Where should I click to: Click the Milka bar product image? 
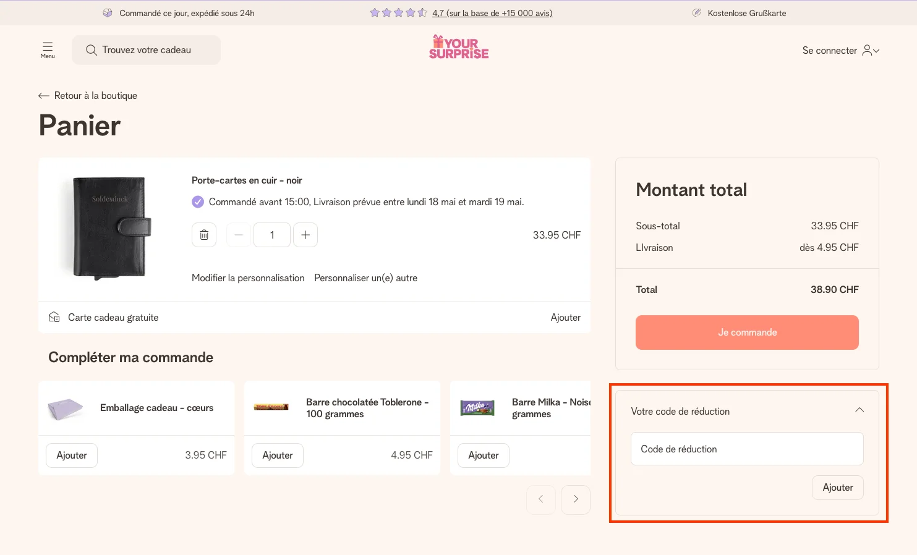[477, 408]
